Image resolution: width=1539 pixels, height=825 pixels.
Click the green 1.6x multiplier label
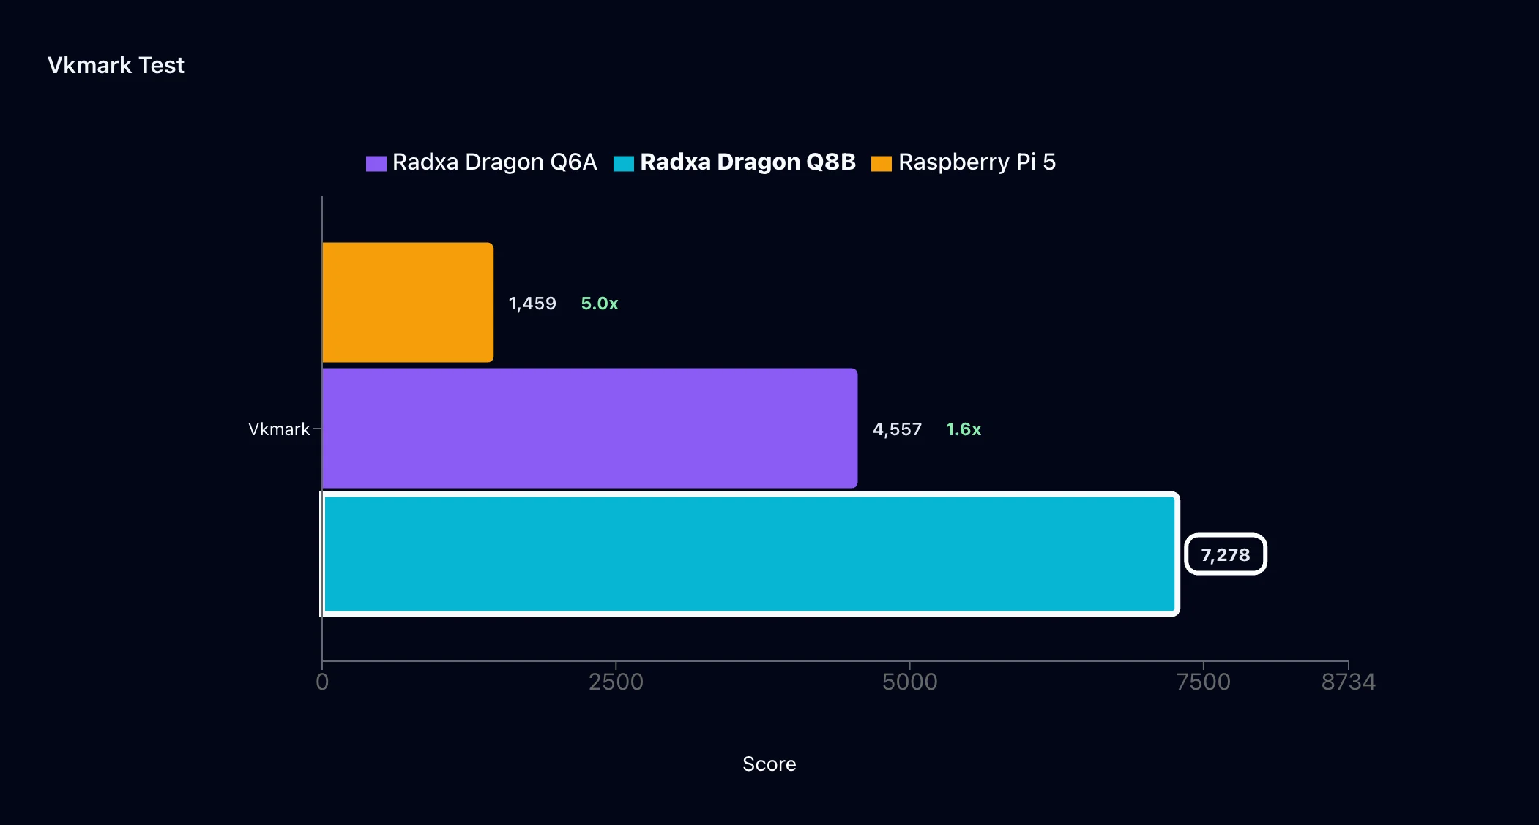(964, 429)
